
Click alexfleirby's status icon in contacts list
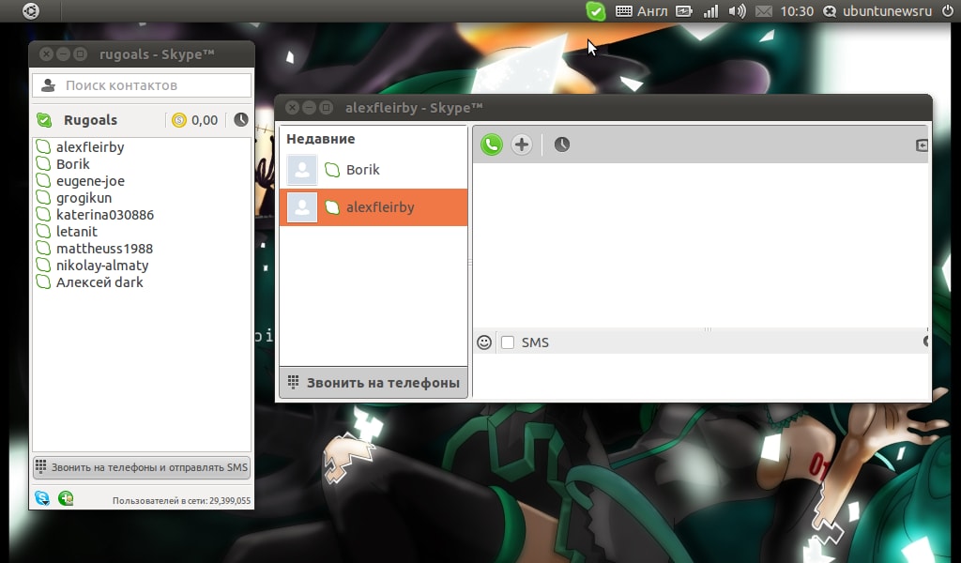tap(43, 147)
